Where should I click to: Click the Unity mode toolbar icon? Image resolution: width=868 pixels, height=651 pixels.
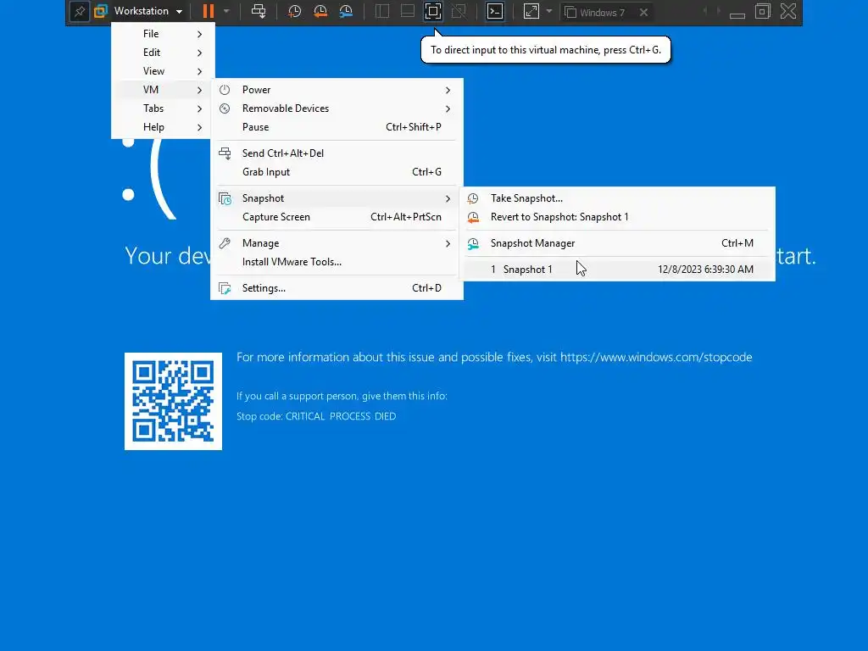(x=459, y=11)
